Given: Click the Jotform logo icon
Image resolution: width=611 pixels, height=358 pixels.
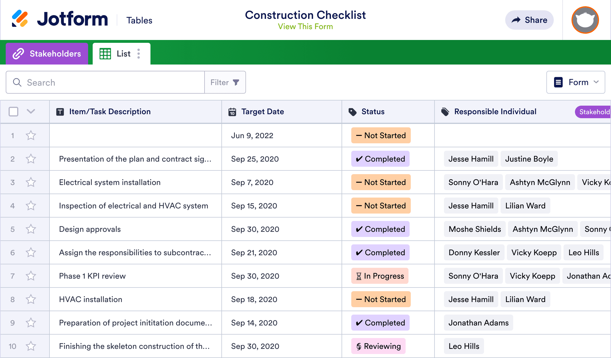Looking at the screenshot, I should (x=20, y=19).
